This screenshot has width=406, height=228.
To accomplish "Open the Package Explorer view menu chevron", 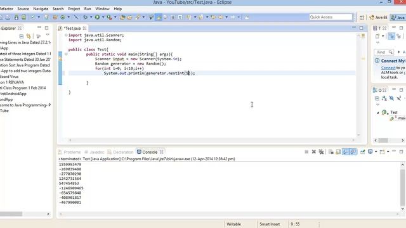I will click(x=48, y=35).
